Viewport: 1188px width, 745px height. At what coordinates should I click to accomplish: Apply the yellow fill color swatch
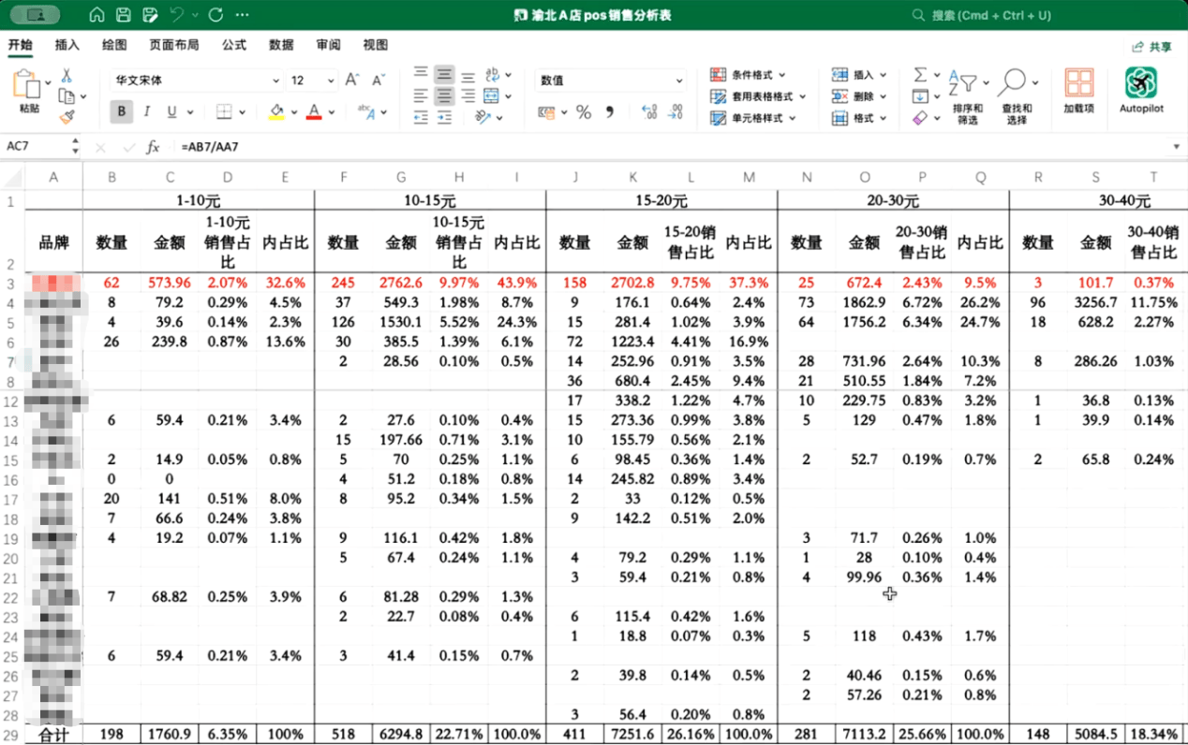[x=276, y=112]
